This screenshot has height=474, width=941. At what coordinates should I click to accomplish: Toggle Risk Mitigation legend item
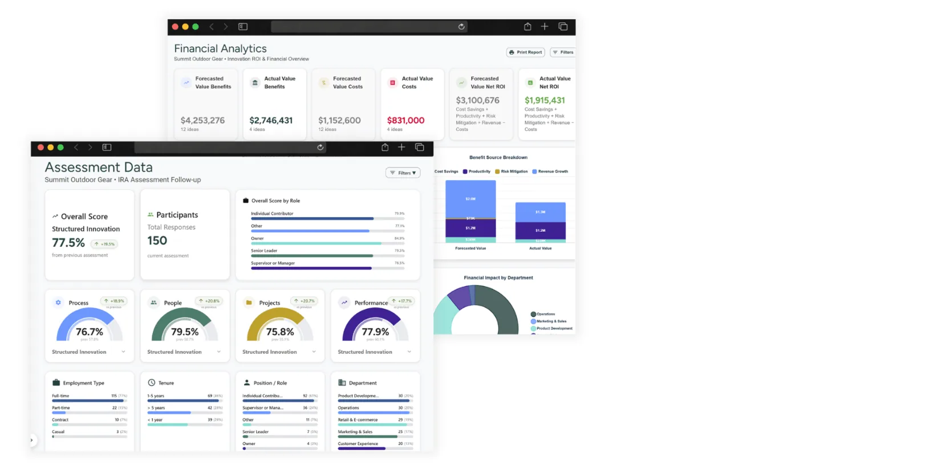coord(512,171)
